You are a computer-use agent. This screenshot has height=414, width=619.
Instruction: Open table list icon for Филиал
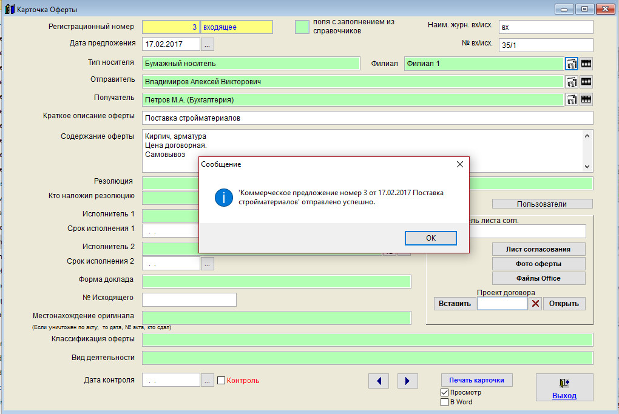[586, 64]
